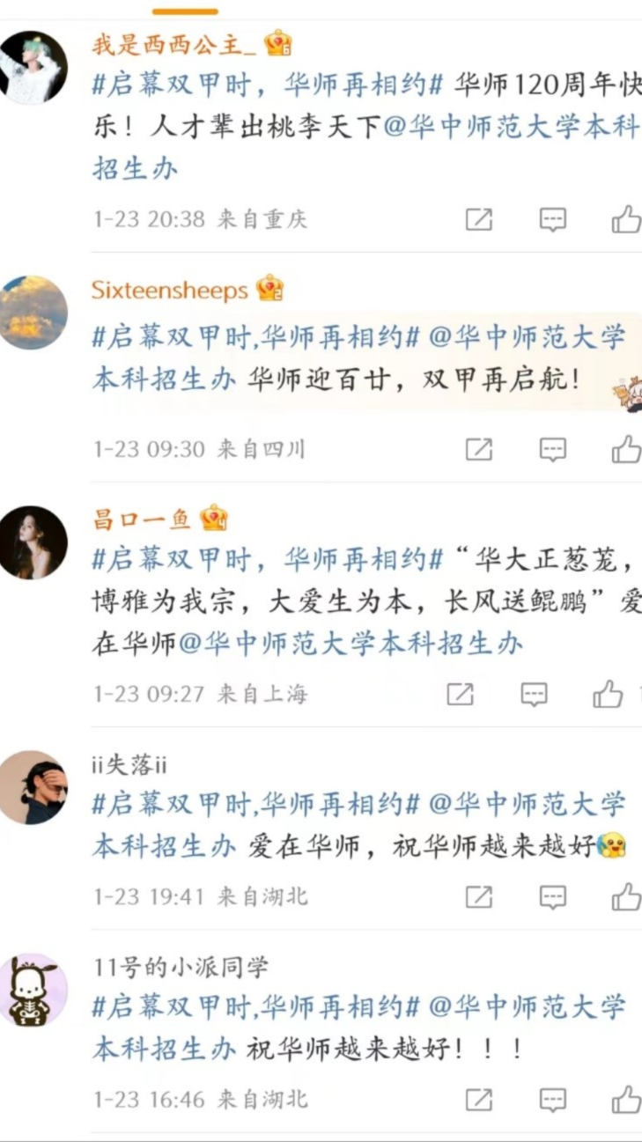The width and height of the screenshot is (642, 1142).
Task: Like 我是西西公主_'s comment
Action: (627, 219)
